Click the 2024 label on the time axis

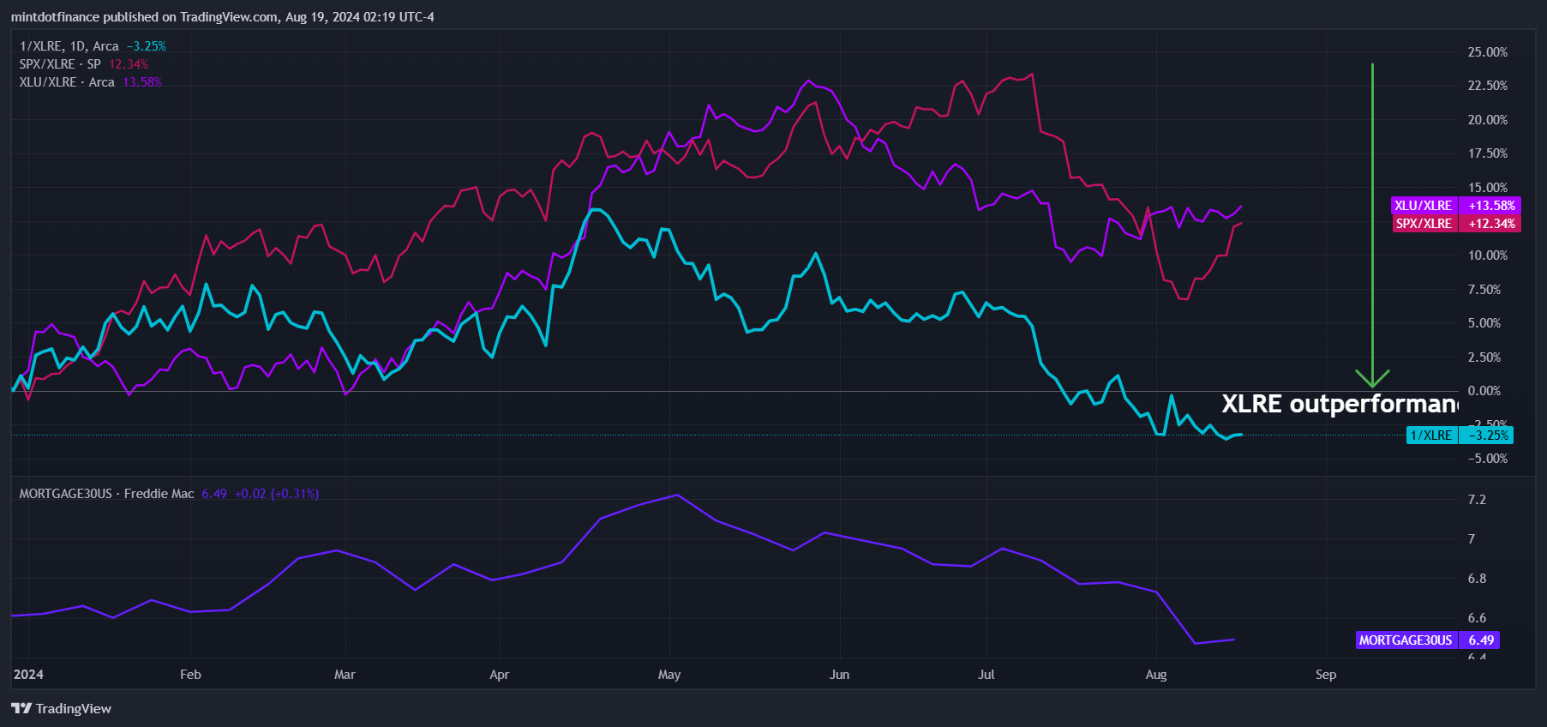(28, 675)
